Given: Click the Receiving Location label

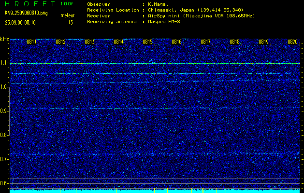Looking at the screenshot, I should tap(113, 10).
